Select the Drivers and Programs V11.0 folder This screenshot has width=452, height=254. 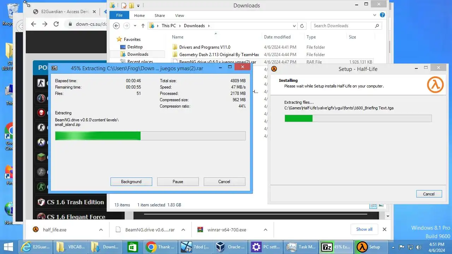pyautogui.click(x=205, y=47)
